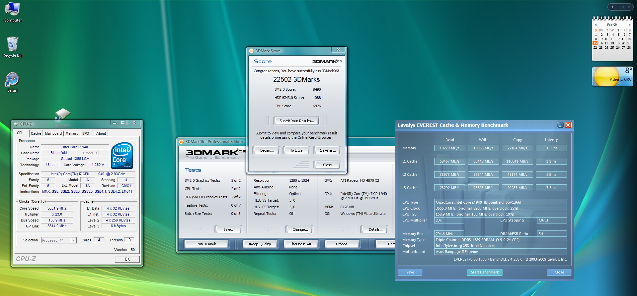
Task: Launch Safari from desktop shortcut
Action: click(13, 82)
